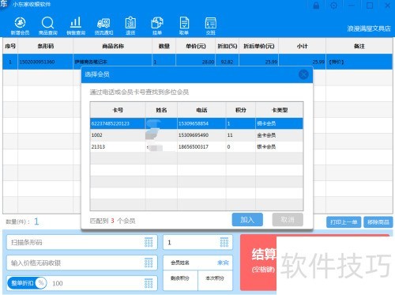Open 商品查询 product search magnifier
The image size is (395, 295).
click(x=47, y=26)
